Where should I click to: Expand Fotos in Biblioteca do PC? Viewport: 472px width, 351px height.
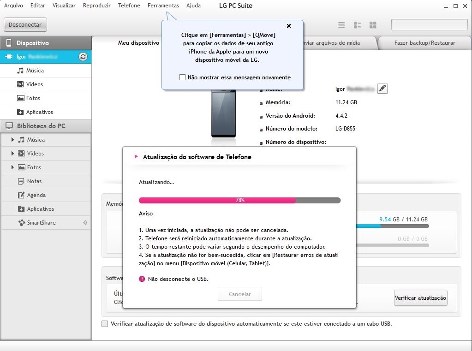(12, 167)
